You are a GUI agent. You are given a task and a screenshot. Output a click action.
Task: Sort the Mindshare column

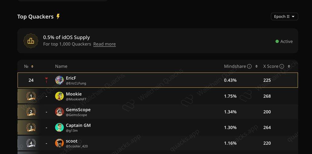pyautogui.click(x=256, y=66)
